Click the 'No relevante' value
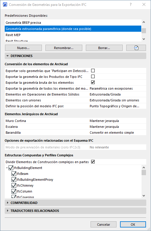Viewport: 151px width, 231px height. pyautogui.click(x=99, y=147)
